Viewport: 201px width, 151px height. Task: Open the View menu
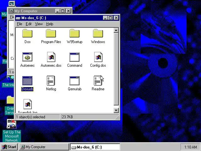(x=39, y=24)
